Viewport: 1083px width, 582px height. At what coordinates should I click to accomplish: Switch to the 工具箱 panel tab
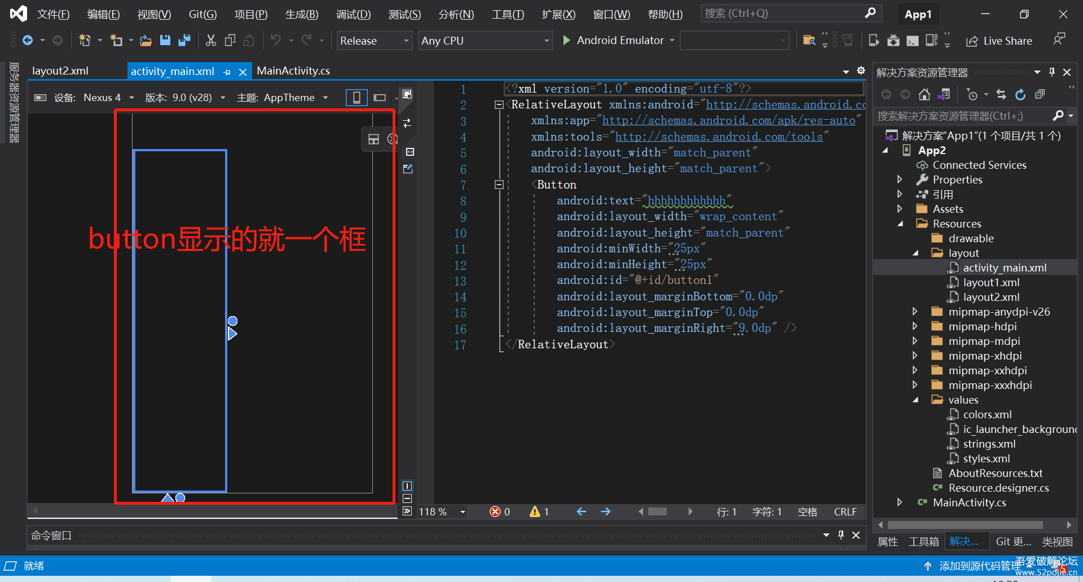(x=924, y=541)
